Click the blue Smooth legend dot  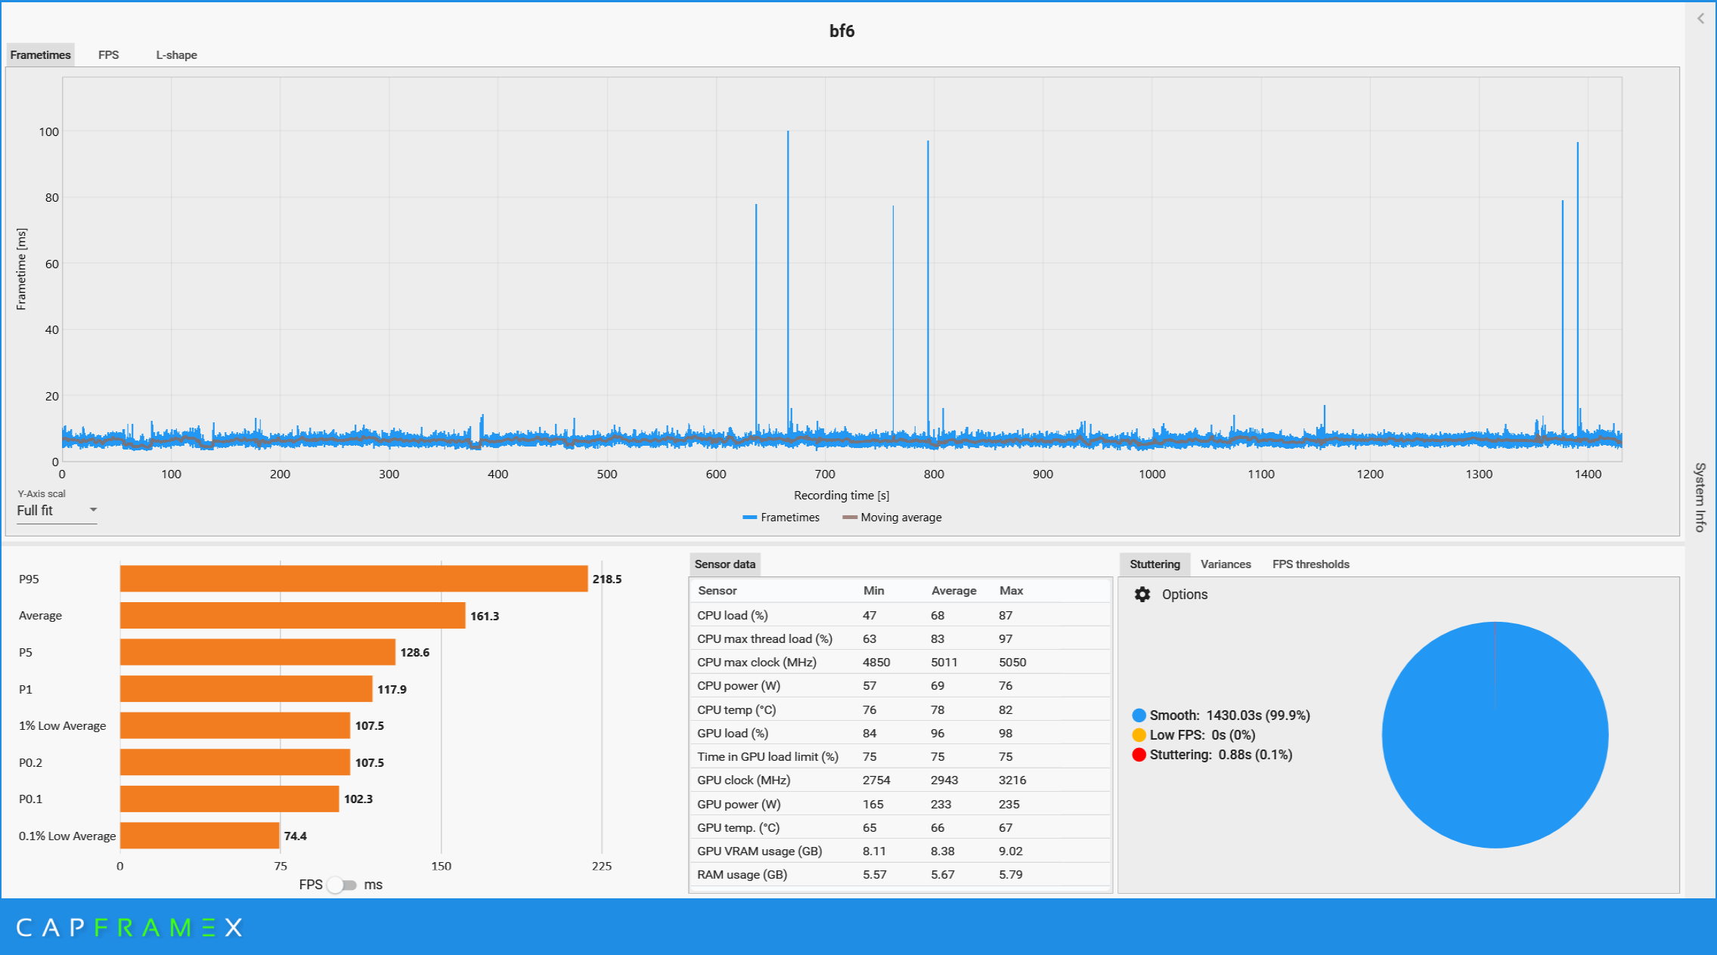1139,715
